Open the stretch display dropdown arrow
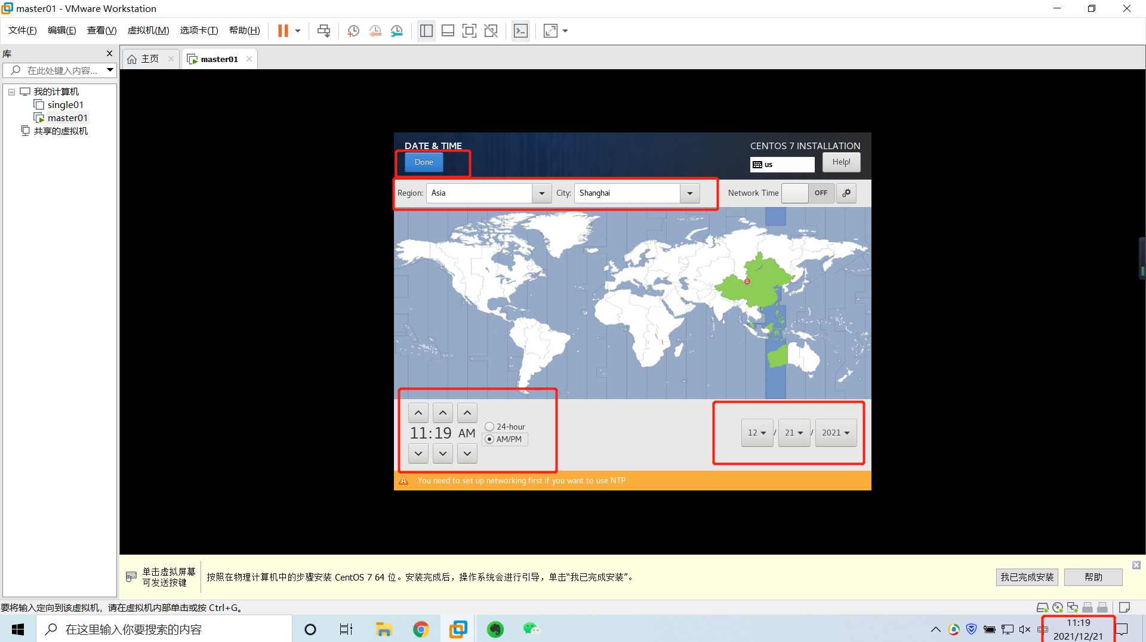The height and width of the screenshot is (642, 1146). point(565,31)
